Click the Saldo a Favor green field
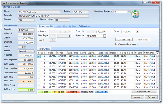The width and height of the screenshot is (163, 104). (26, 90)
